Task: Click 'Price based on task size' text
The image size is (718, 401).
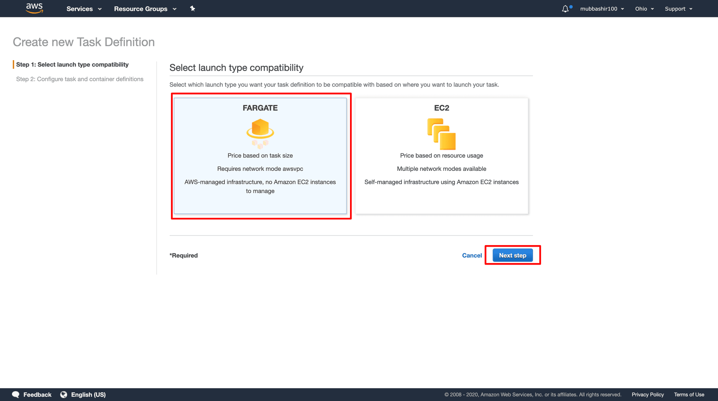Action: 260,155
